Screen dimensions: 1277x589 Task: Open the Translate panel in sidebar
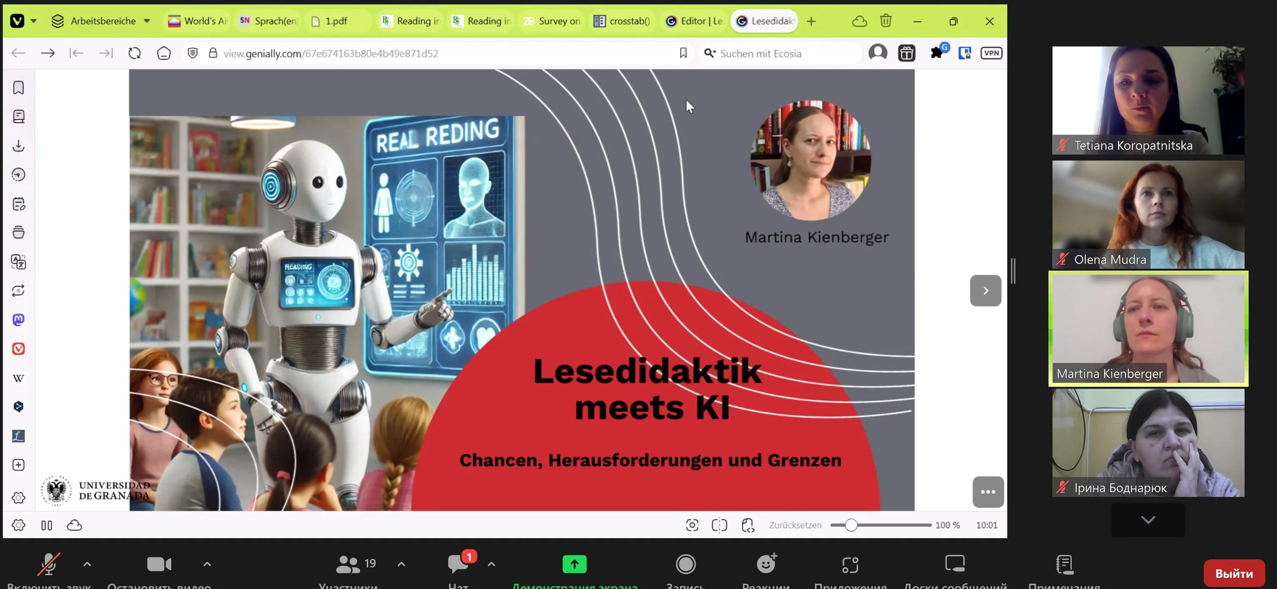[18, 262]
